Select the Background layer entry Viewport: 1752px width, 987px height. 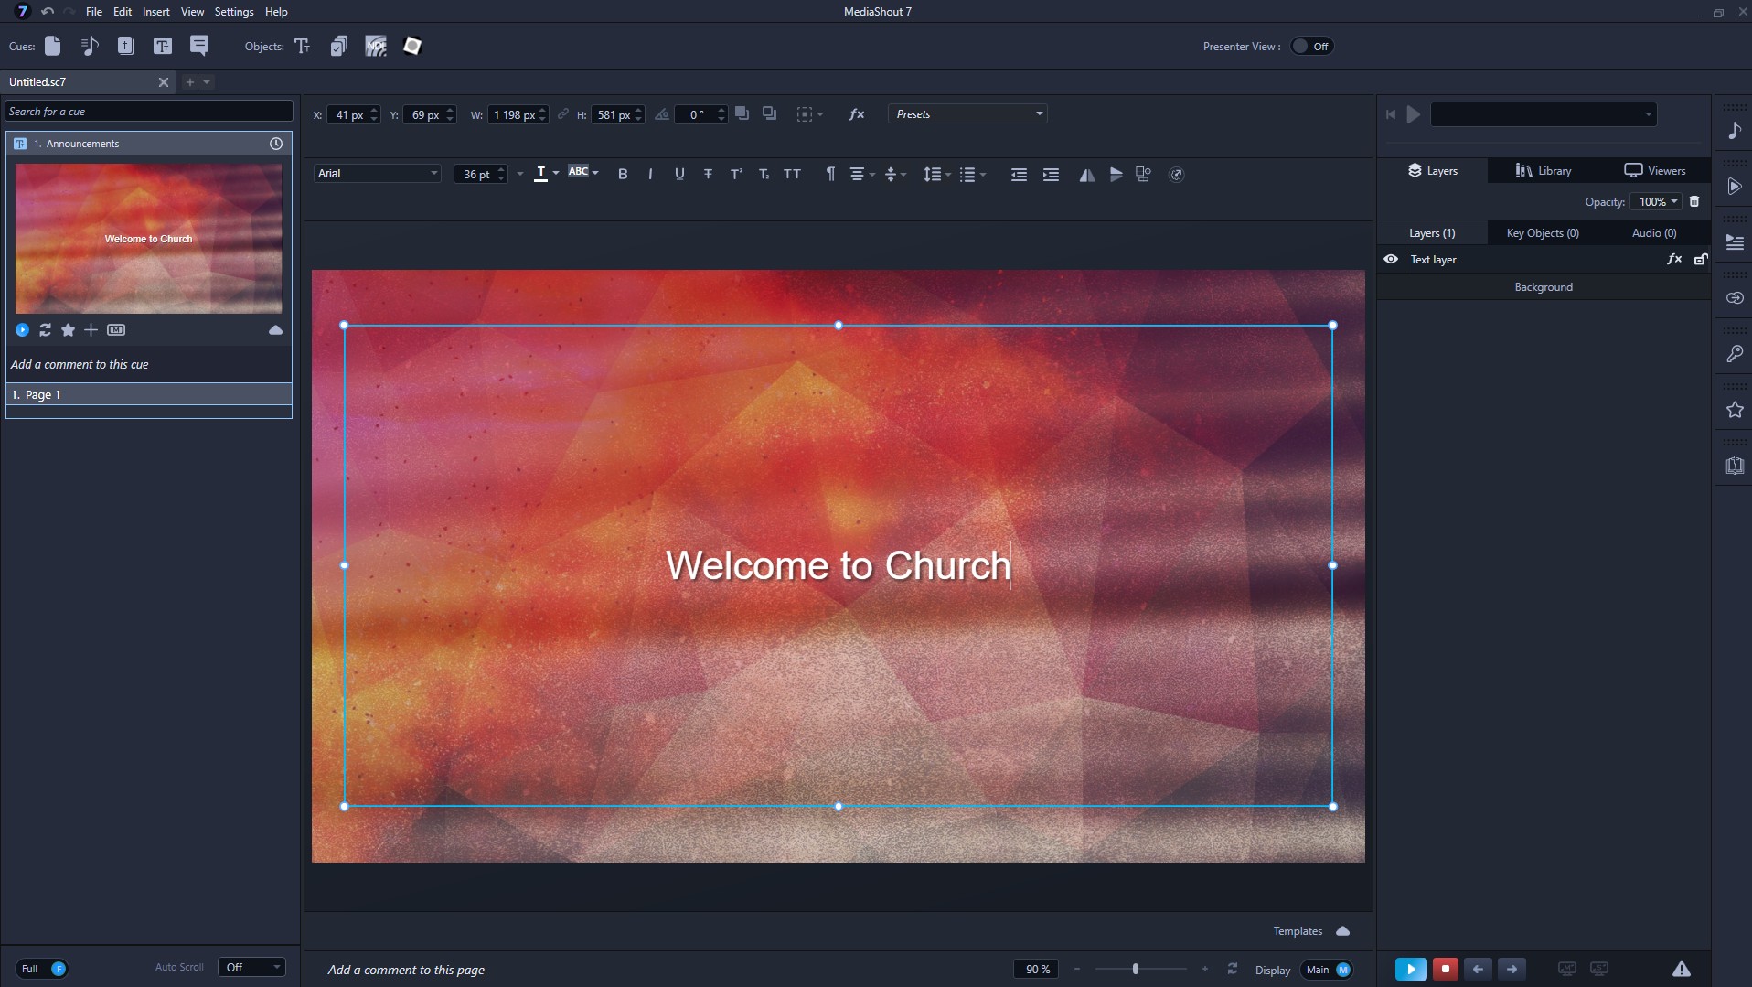pos(1543,287)
